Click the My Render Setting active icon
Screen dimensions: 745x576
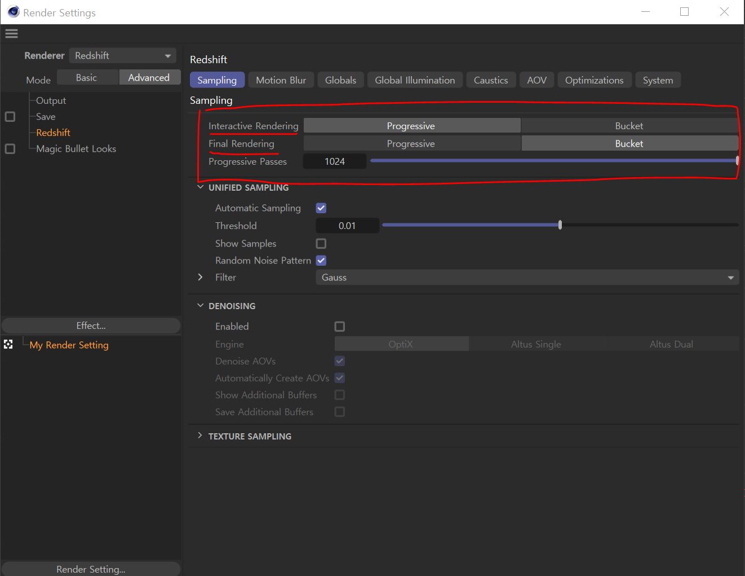pos(8,344)
